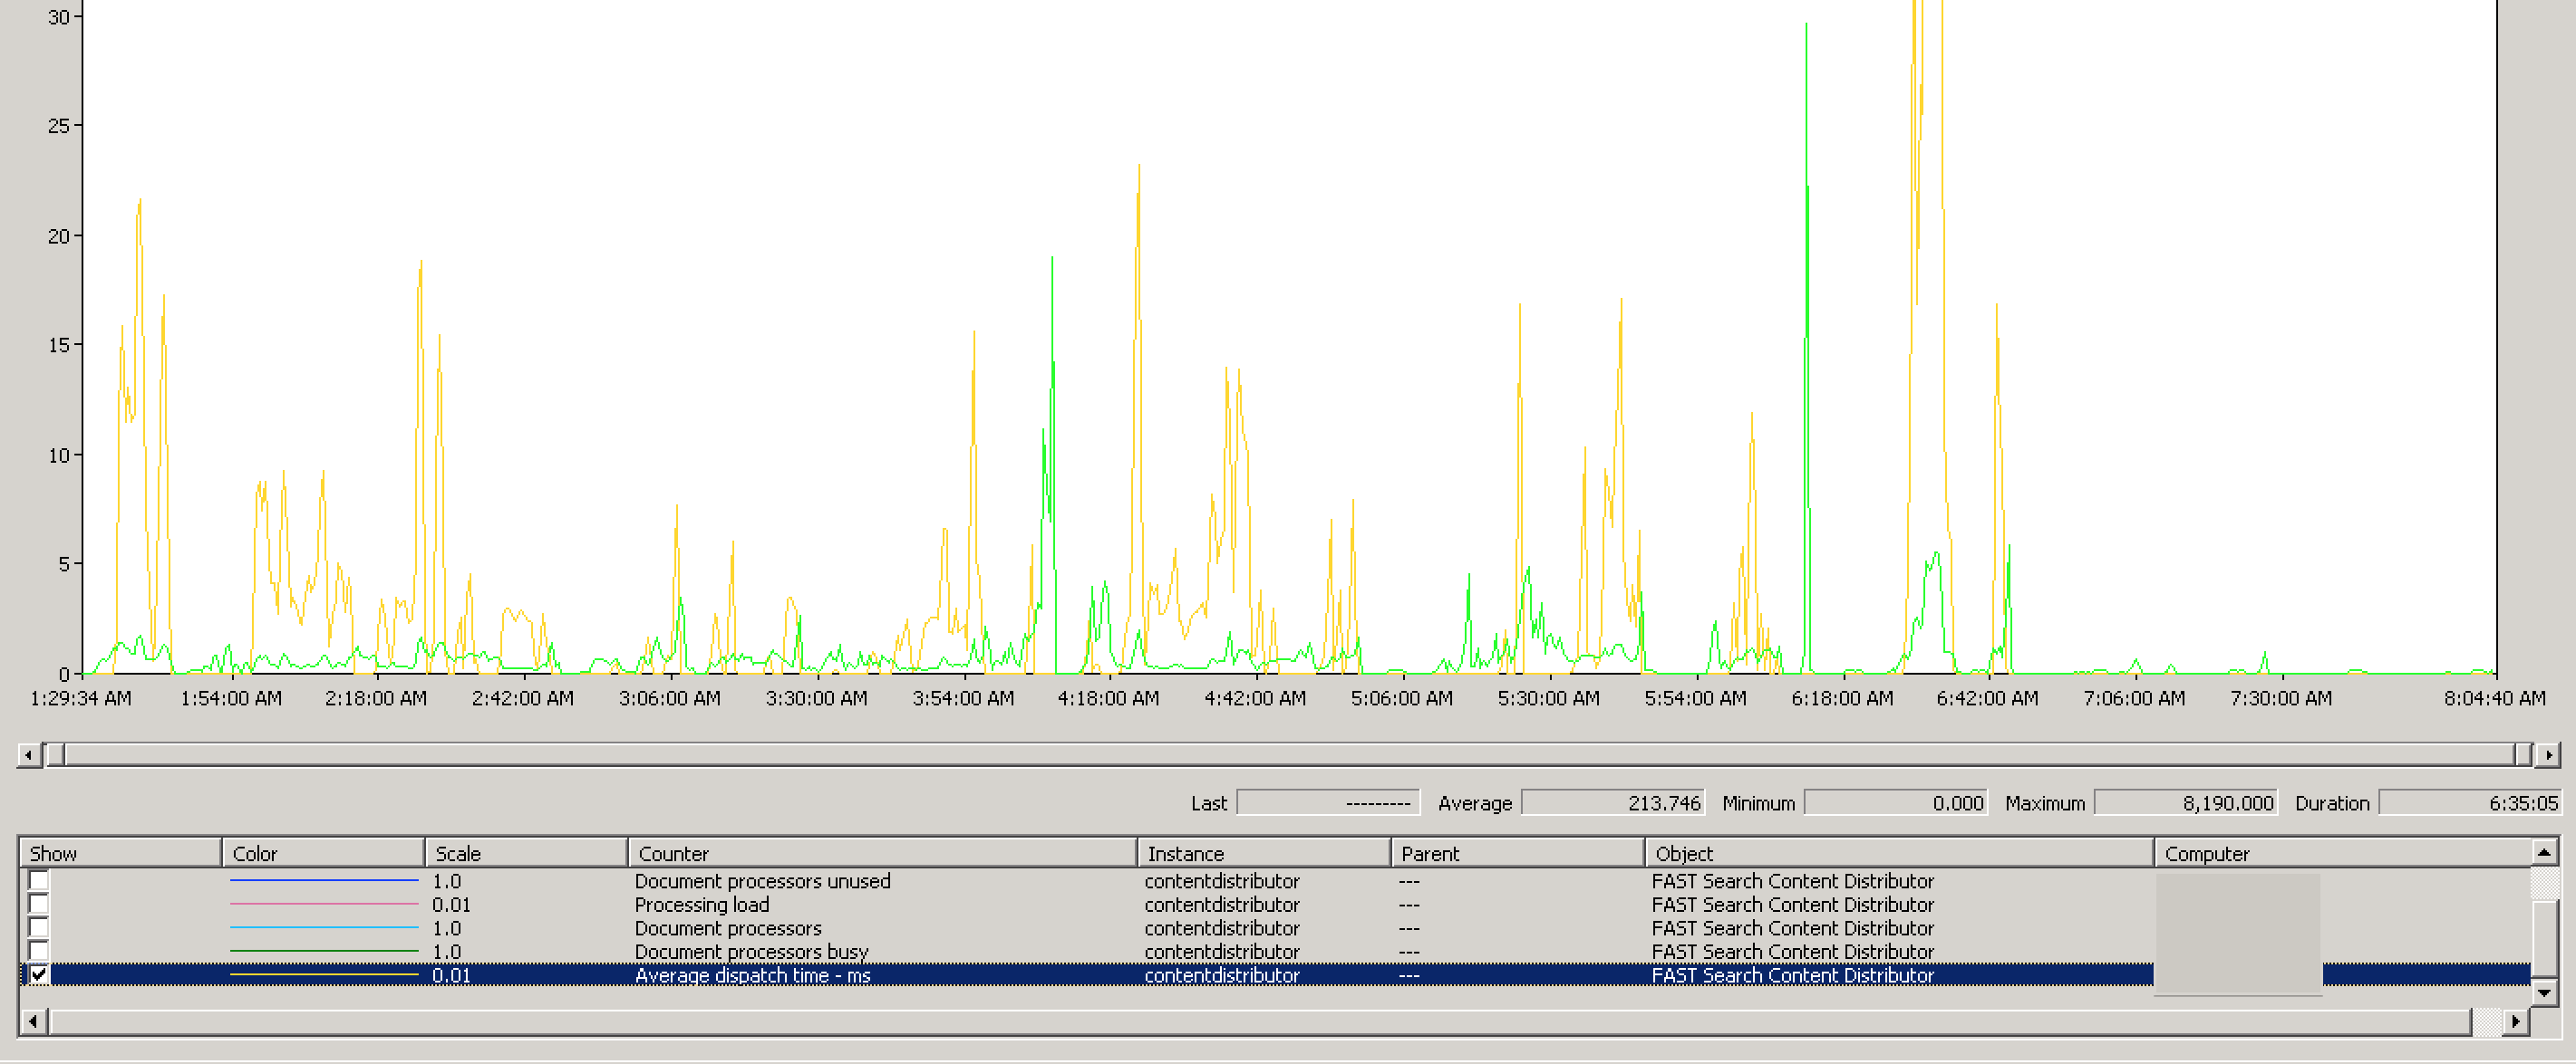Click green color line of Document processors busy
Screen dimensions: 2576x1064
coord(324,951)
